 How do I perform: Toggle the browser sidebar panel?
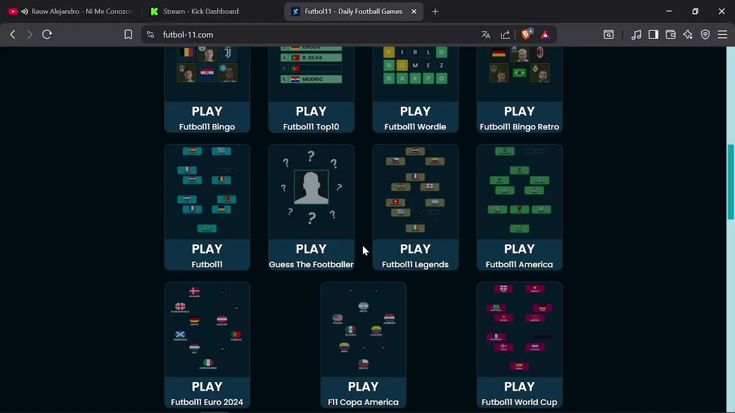(x=653, y=34)
